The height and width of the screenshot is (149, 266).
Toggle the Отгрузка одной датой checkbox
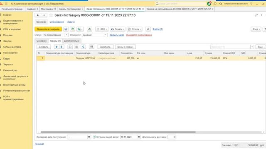(x=94, y=137)
